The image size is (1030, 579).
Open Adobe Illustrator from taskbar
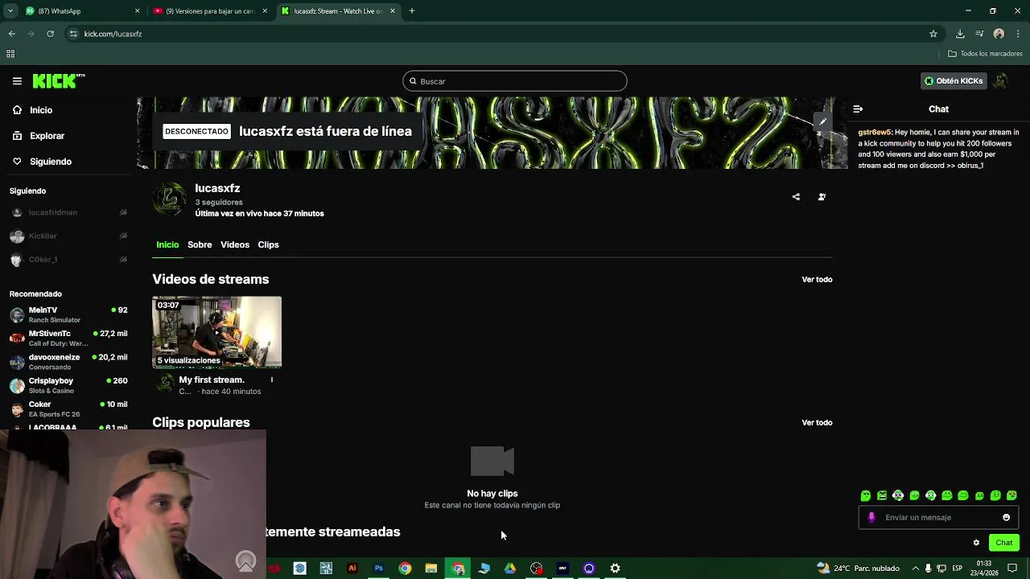tap(352, 569)
